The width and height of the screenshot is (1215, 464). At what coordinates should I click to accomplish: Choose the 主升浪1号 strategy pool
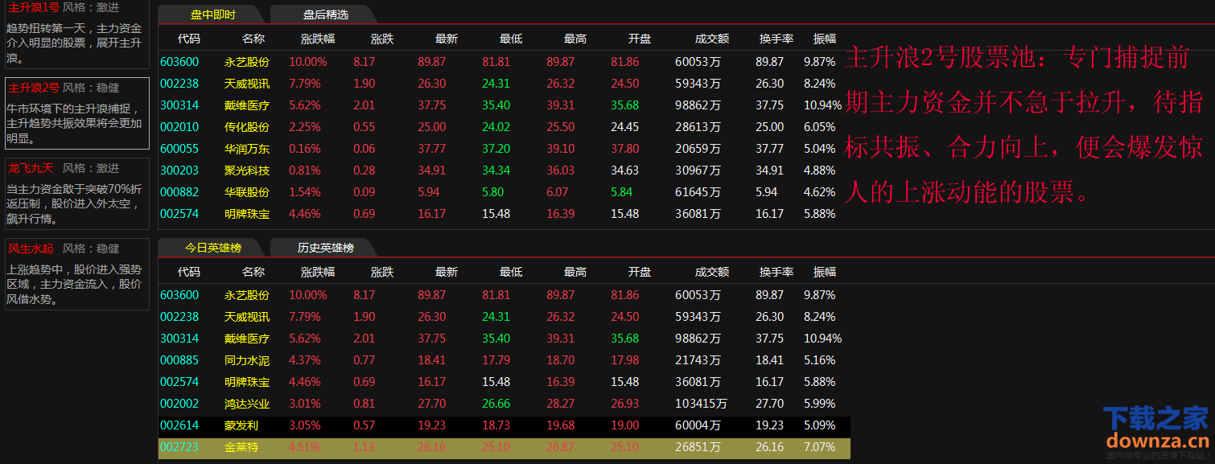tap(76, 34)
